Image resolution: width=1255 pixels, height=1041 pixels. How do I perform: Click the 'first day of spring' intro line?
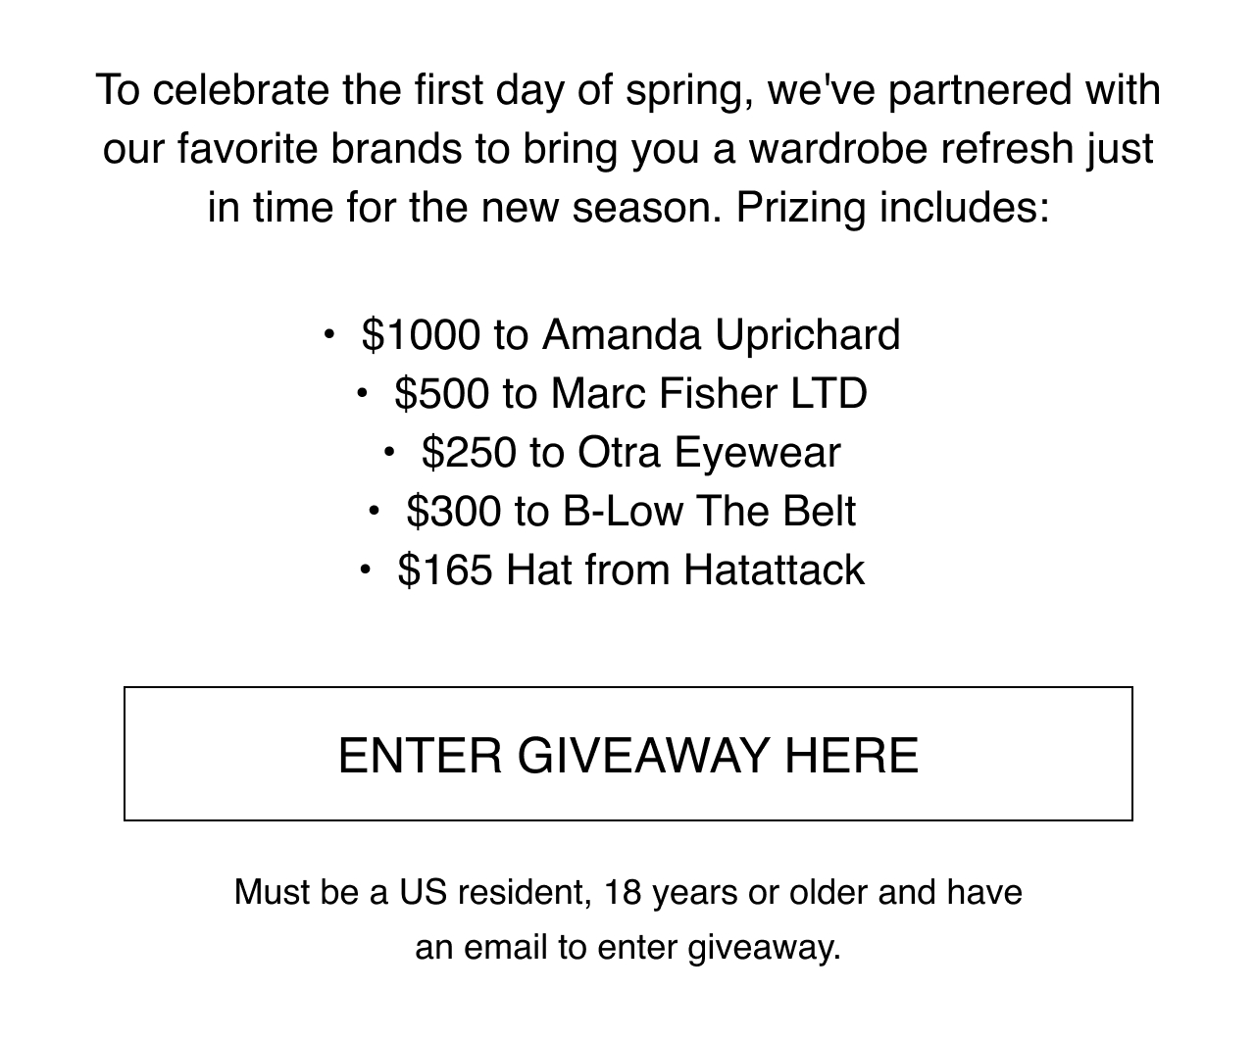coord(627,90)
